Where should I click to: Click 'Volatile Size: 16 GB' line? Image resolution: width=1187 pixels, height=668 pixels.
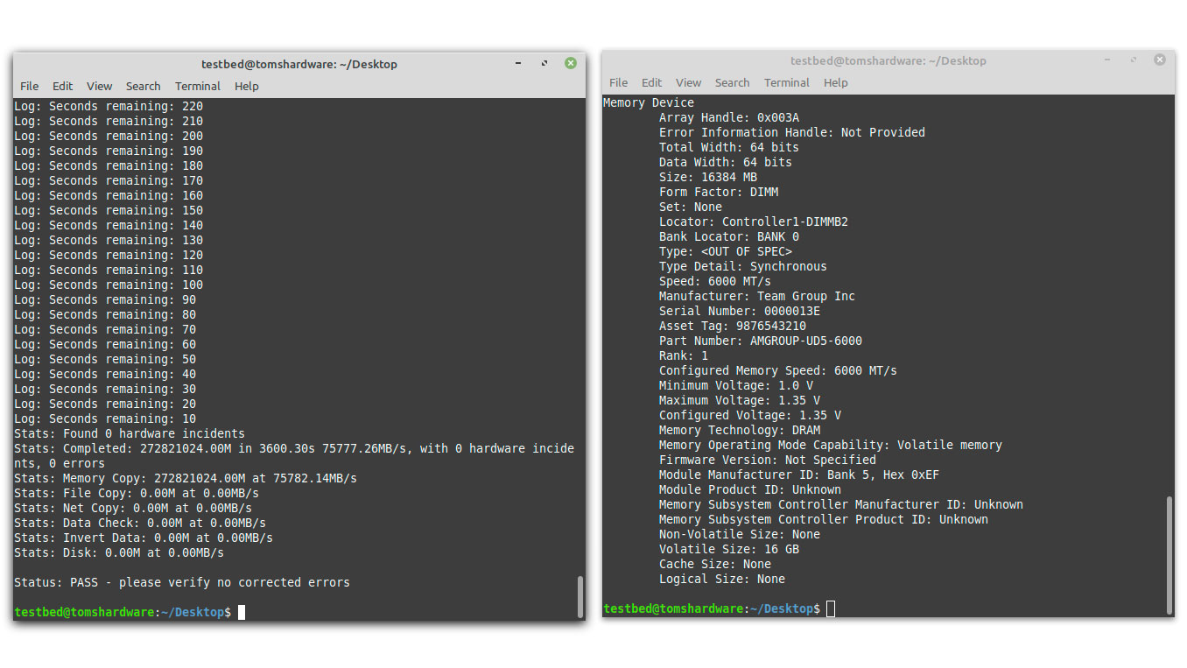pyautogui.click(x=729, y=549)
